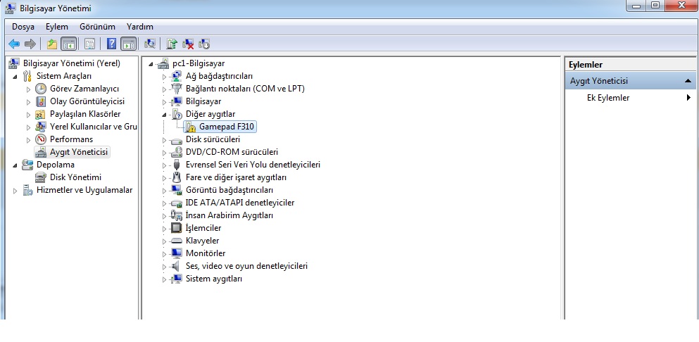Collapse Diğer aygıtlar category
Screen dimensions: 699x342
click(x=164, y=115)
